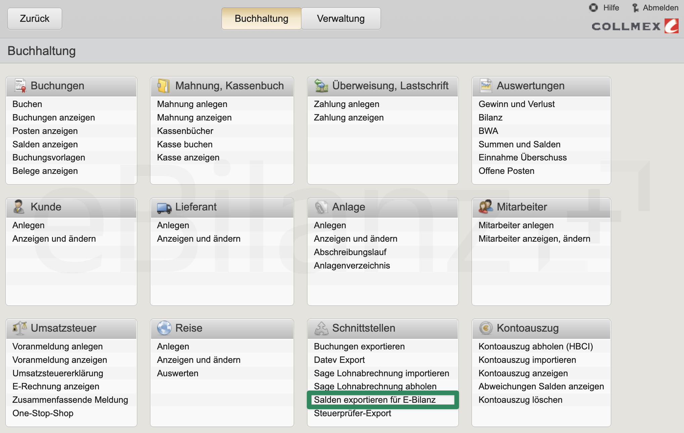Click the Mahnung, Kassenbuch folder icon
The width and height of the screenshot is (684, 433).
click(x=163, y=86)
